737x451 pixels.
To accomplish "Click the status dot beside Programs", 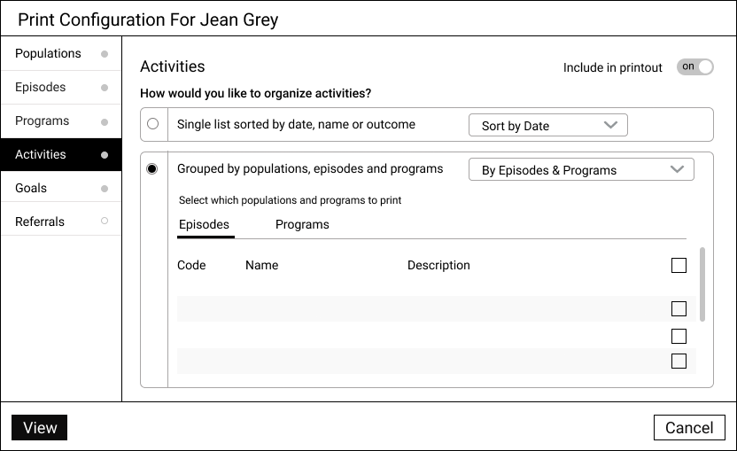I will coord(105,121).
